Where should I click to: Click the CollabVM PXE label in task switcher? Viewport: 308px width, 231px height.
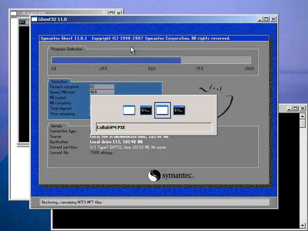click(111, 127)
